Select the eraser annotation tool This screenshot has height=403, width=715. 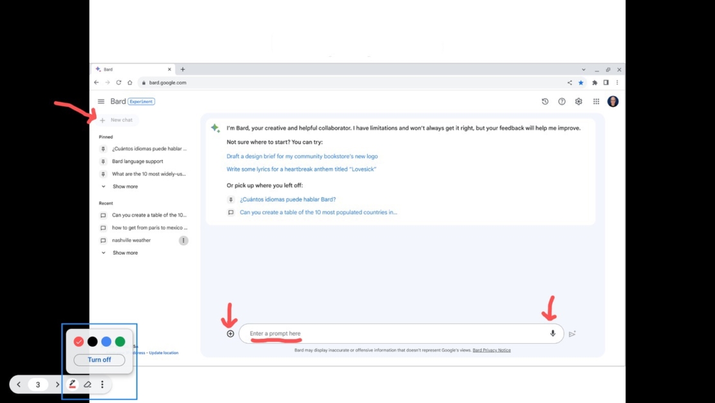click(x=88, y=384)
